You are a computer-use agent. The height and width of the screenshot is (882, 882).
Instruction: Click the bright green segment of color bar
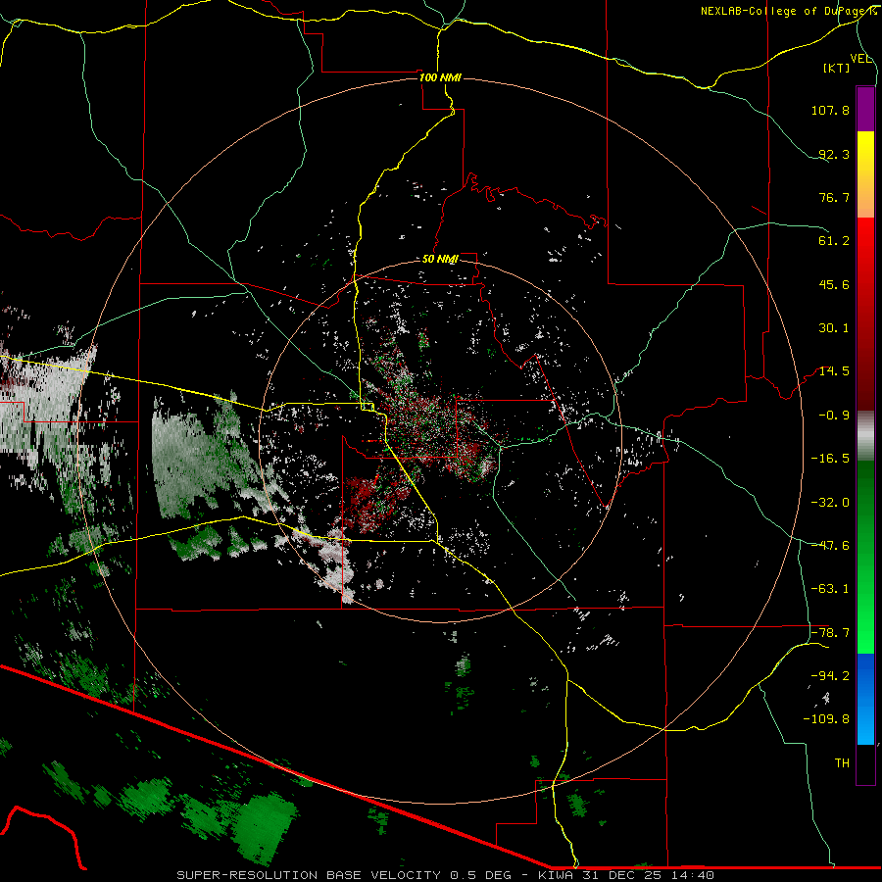pos(865,557)
